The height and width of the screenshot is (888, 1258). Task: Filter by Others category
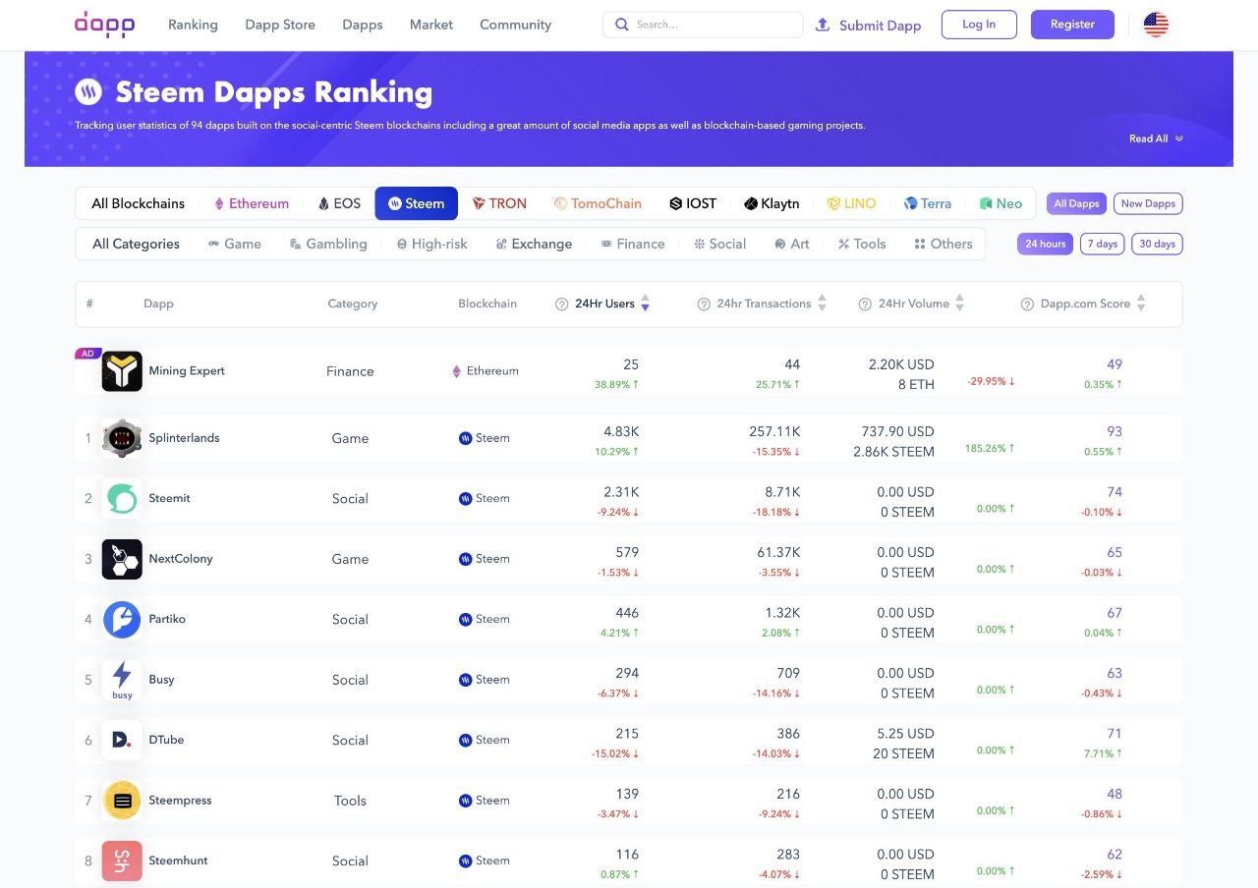pyautogui.click(x=943, y=244)
